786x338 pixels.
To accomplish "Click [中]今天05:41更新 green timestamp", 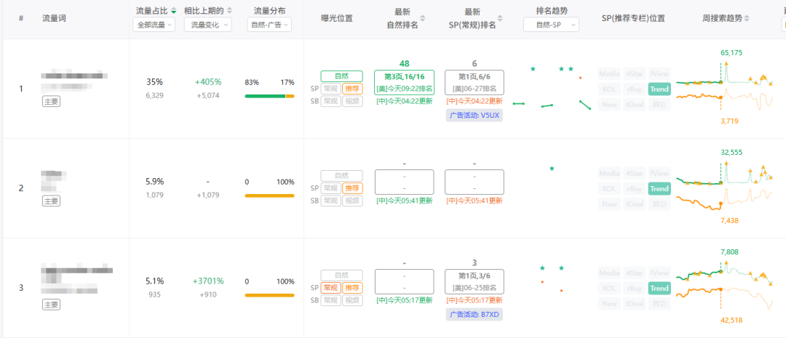I will pyautogui.click(x=405, y=201).
